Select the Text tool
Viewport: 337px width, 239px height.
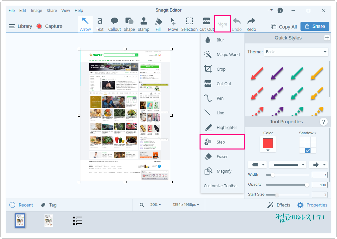pyautogui.click(x=100, y=24)
